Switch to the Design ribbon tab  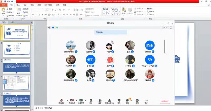coord(25,5)
